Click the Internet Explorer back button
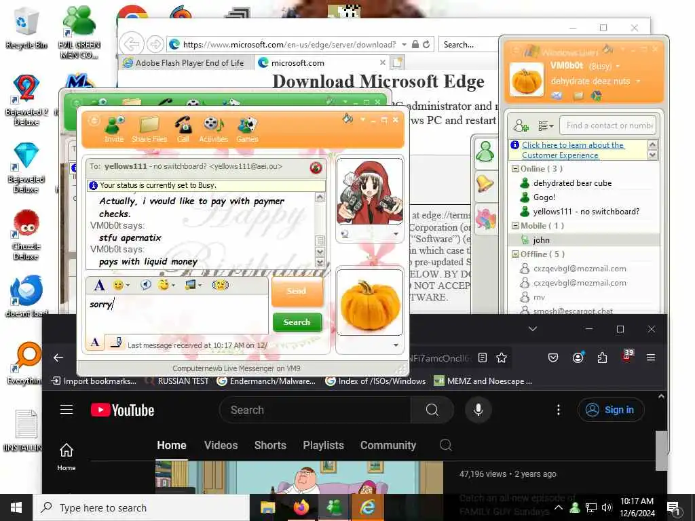The width and height of the screenshot is (695, 521). (x=132, y=44)
